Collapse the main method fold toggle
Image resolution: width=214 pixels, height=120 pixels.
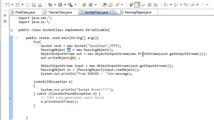(16, 38)
